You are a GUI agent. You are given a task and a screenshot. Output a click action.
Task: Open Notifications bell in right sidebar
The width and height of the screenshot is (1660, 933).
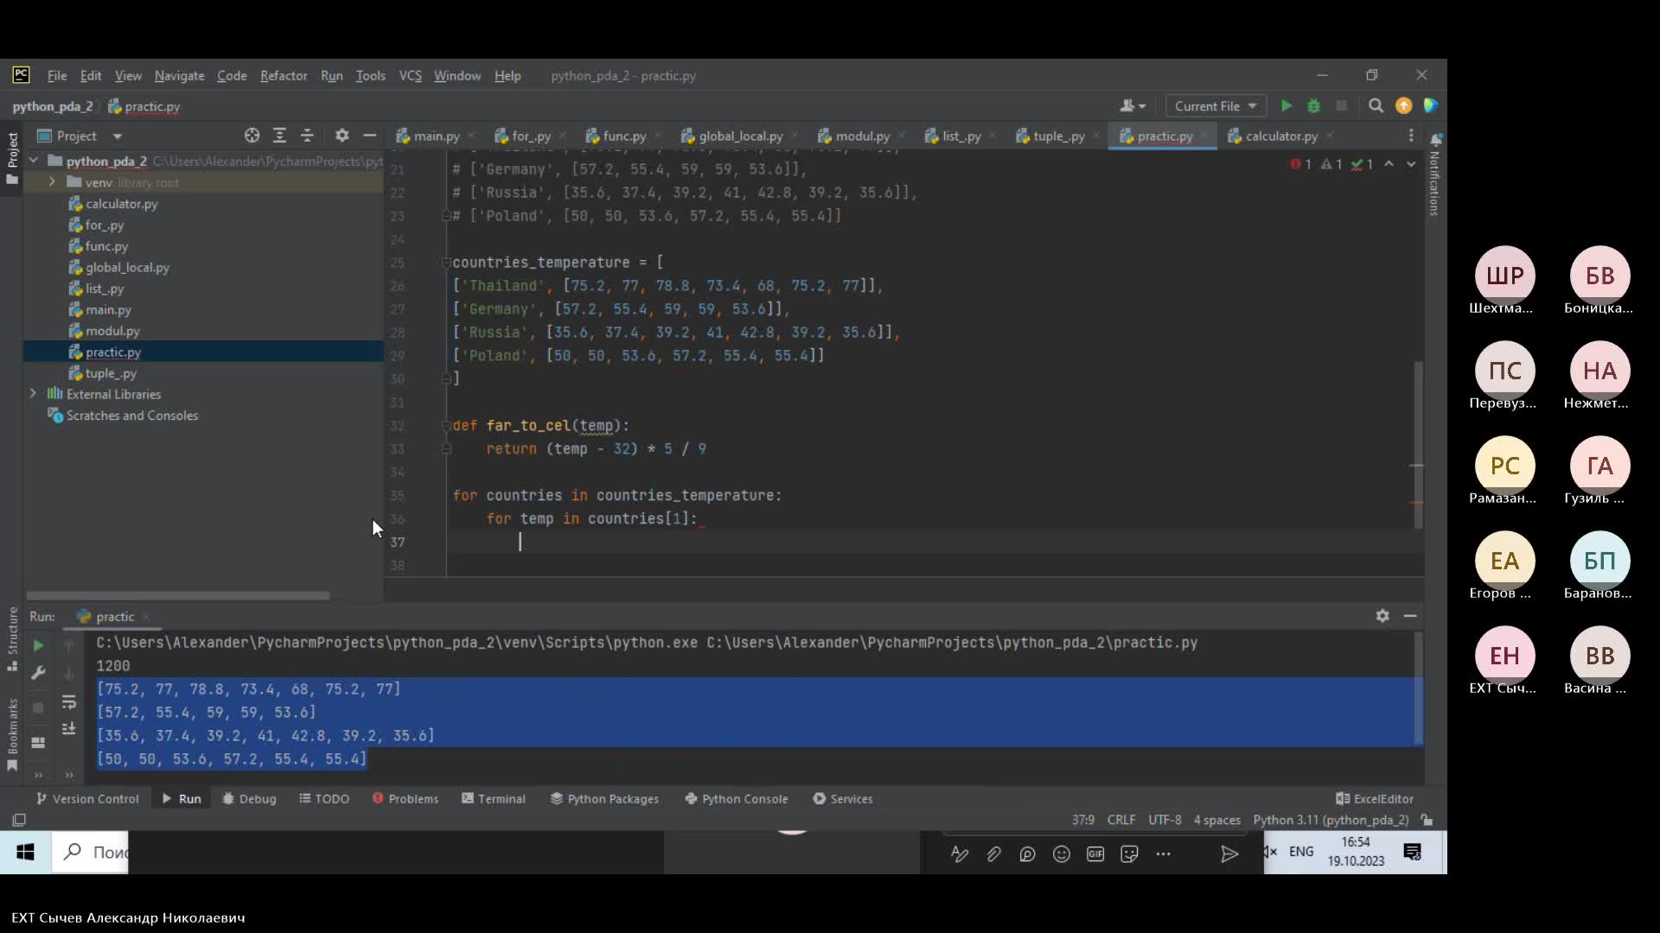(x=1435, y=139)
